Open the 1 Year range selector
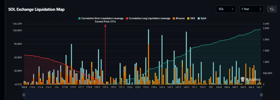 click(251, 9)
